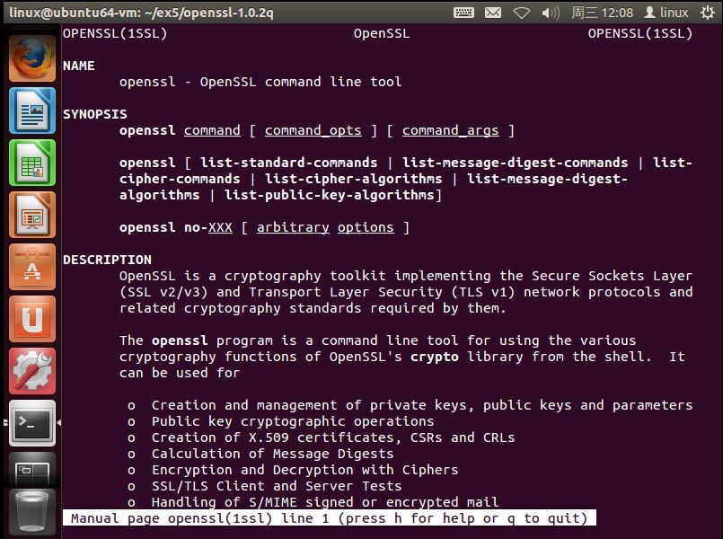The height and width of the screenshot is (539, 723).
Task: Click bullet 'Calculation of Message Digests'
Action: coord(272,454)
